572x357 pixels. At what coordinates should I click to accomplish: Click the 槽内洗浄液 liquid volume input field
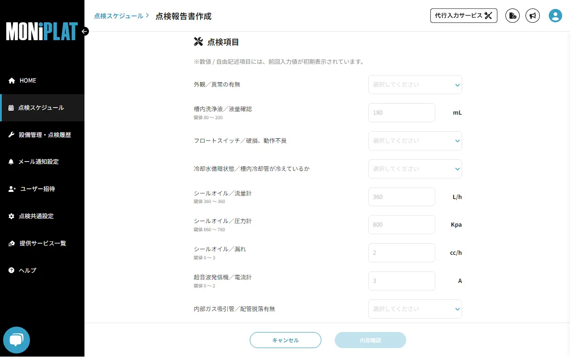(x=401, y=112)
